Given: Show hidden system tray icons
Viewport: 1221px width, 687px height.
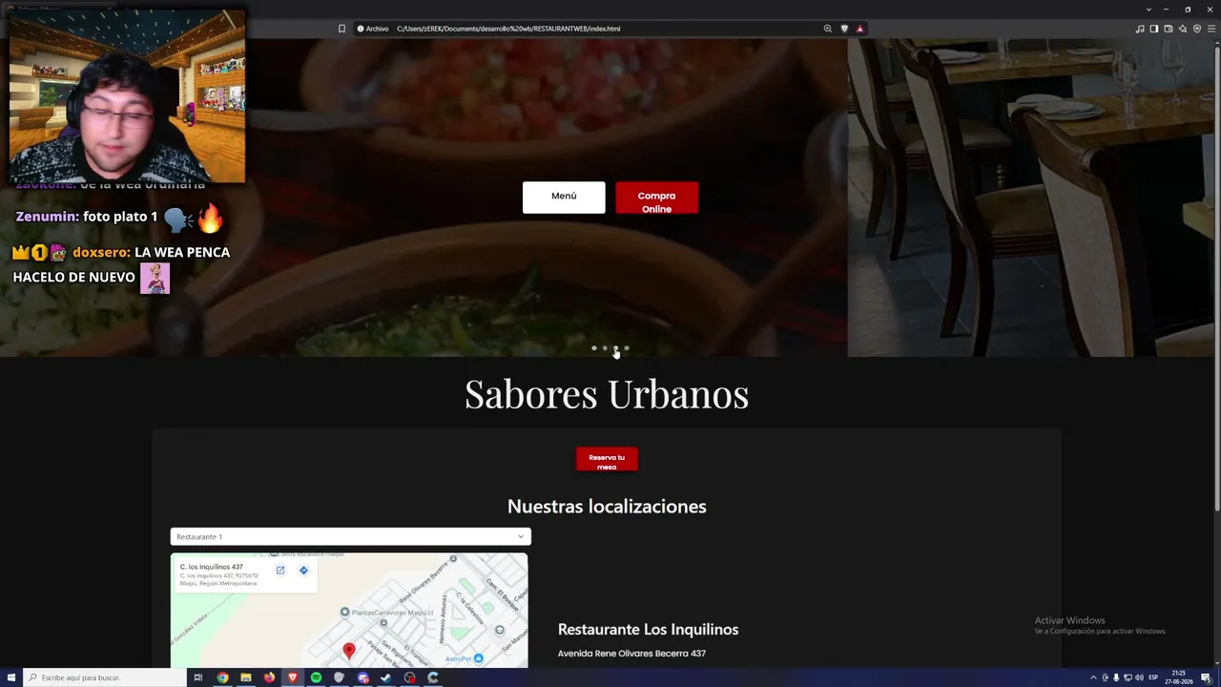Looking at the screenshot, I should (x=1093, y=677).
